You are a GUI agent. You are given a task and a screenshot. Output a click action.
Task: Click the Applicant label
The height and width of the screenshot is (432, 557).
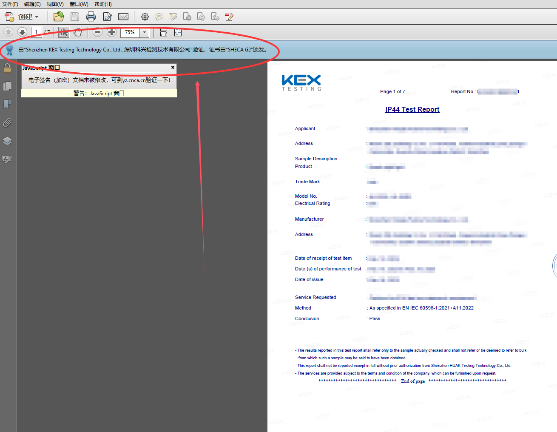[x=305, y=128]
